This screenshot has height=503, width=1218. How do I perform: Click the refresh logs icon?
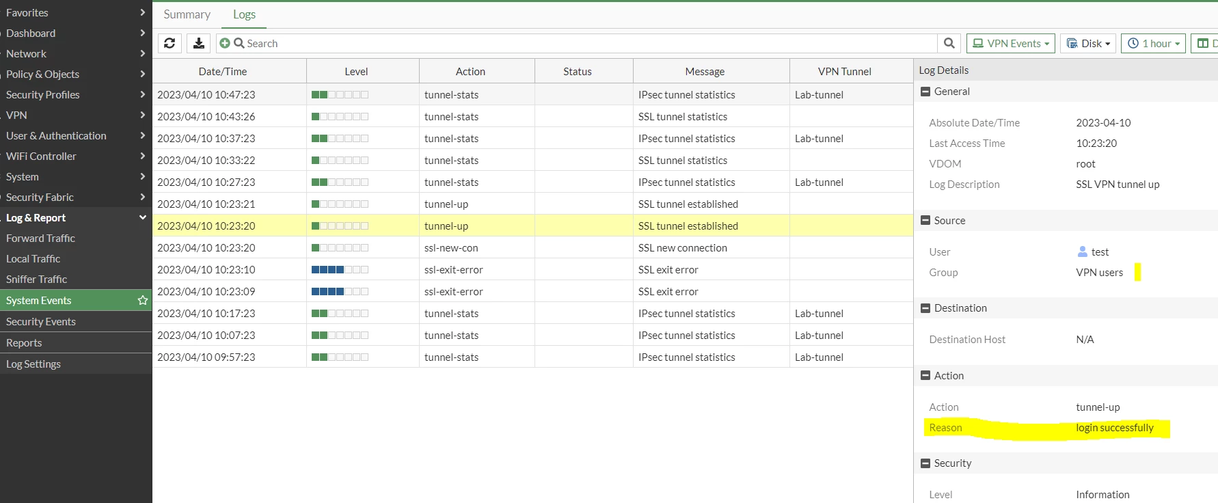click(170, 43)
